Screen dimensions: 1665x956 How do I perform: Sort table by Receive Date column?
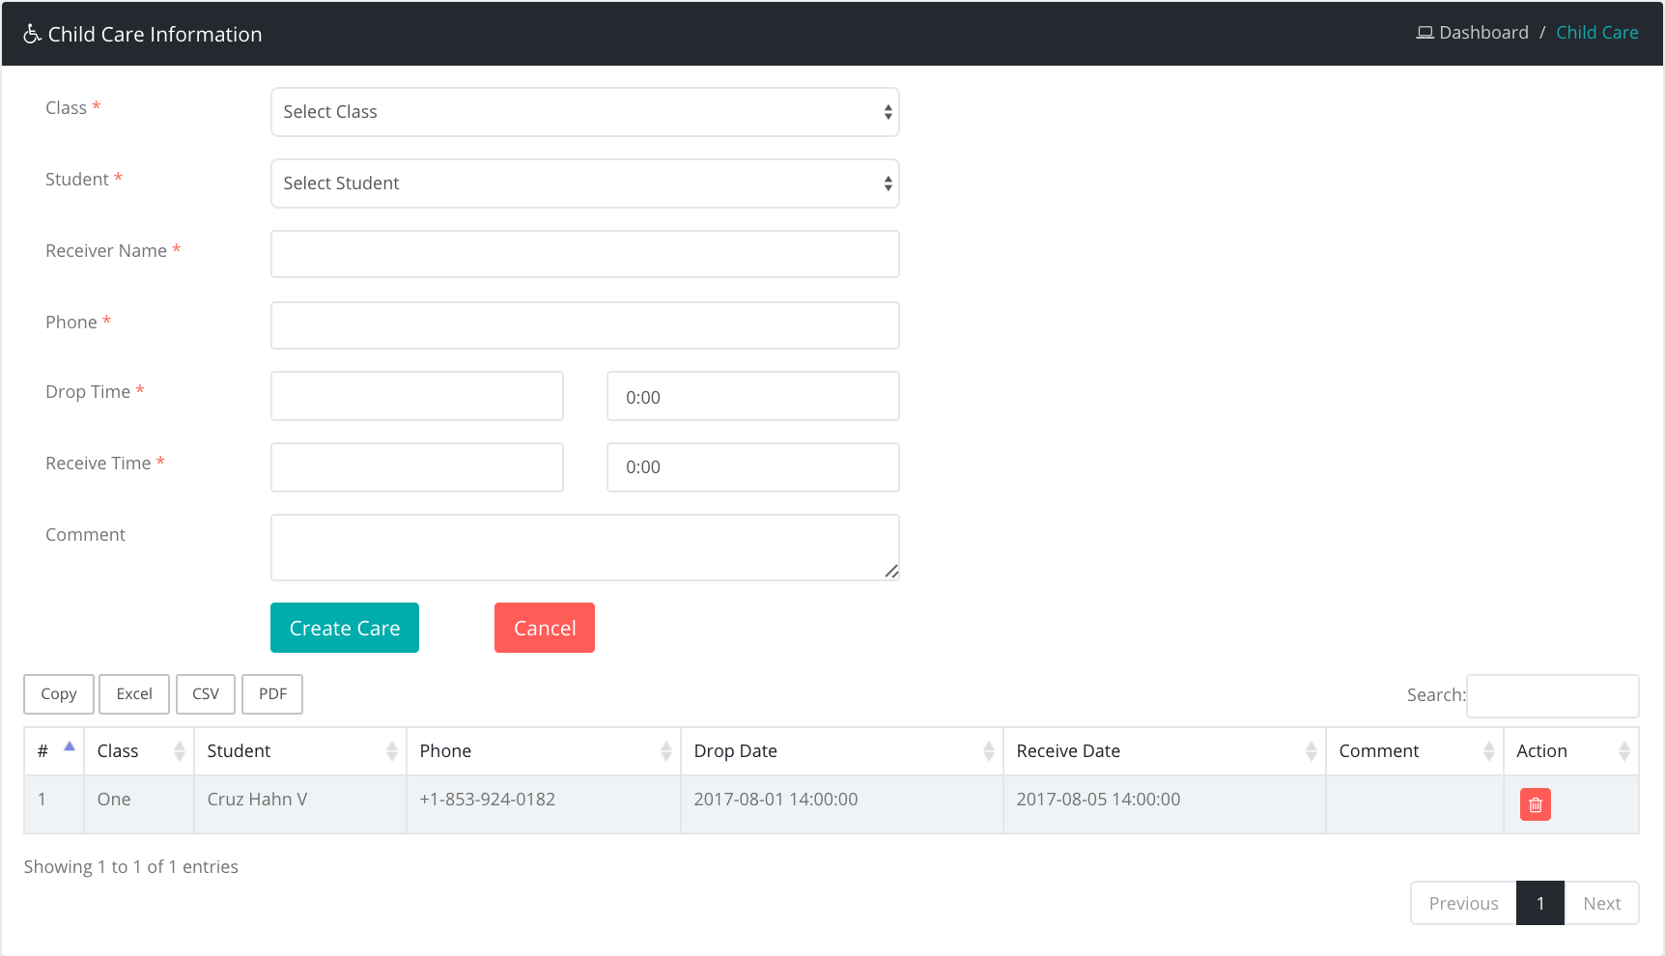[x=1165, y=751]
